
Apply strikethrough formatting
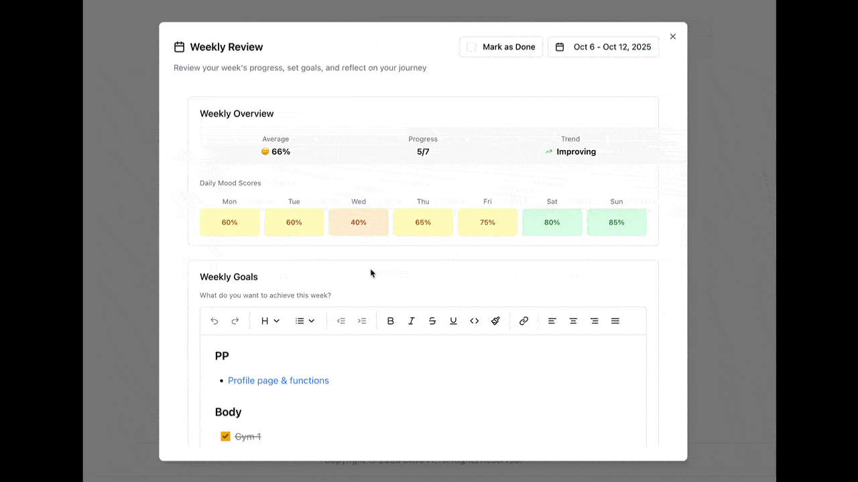432,321
